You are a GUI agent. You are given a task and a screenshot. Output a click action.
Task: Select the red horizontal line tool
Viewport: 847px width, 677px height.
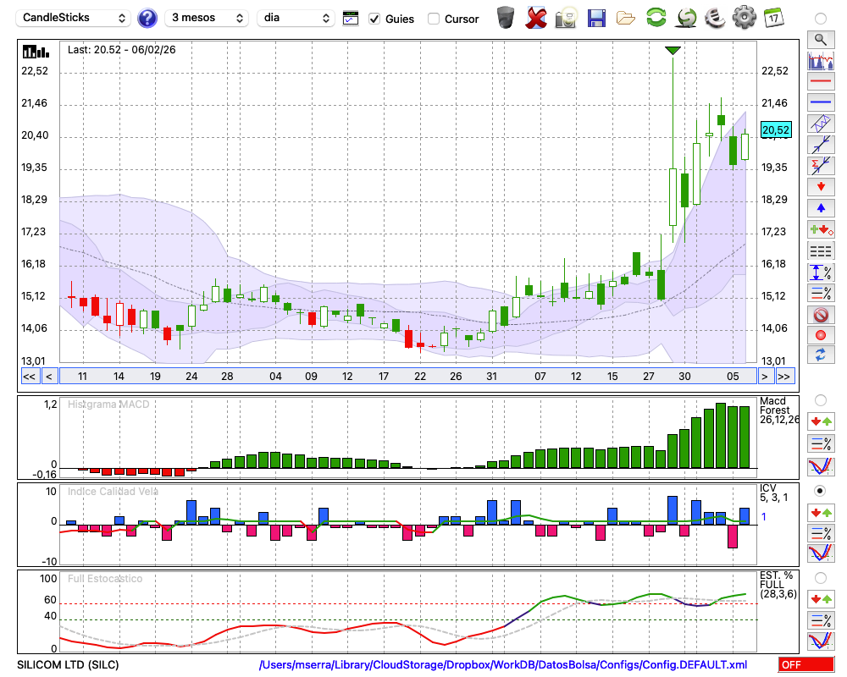[820, 82]
